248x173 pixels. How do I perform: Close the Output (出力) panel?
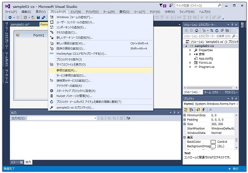pos(178,113)
